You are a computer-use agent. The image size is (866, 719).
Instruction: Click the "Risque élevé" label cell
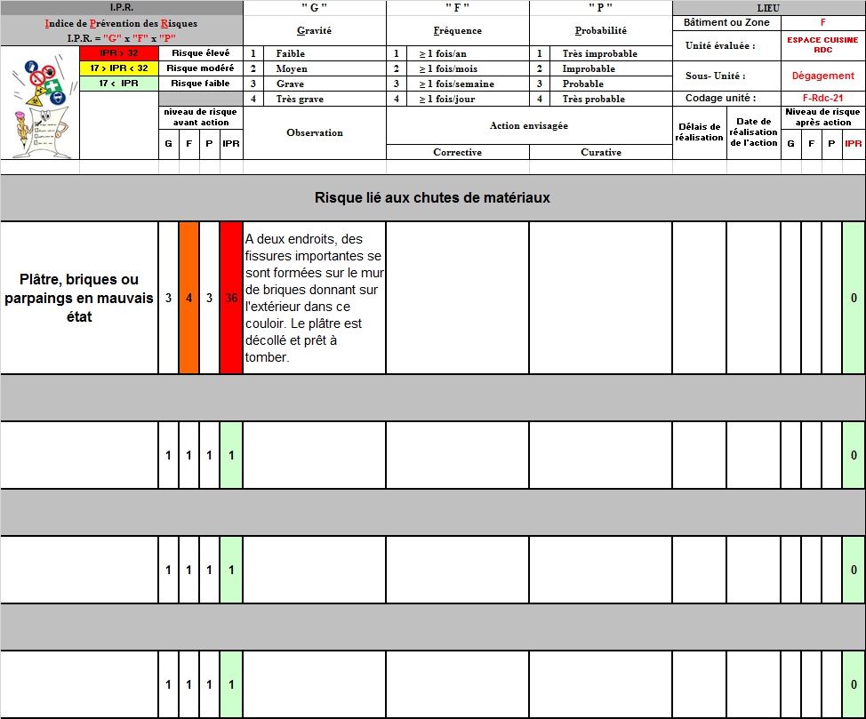coord(200,53)
